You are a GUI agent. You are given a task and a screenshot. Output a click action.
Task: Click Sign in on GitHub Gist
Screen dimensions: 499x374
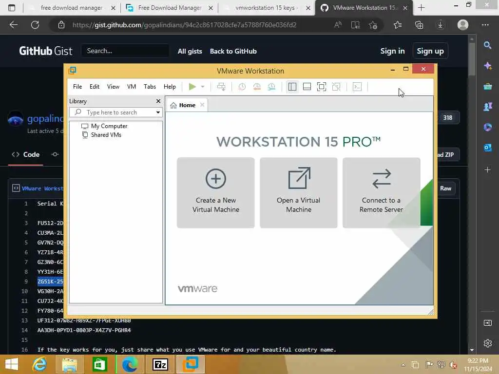392,51
